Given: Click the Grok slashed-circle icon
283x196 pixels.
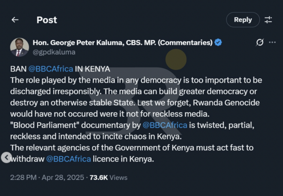Looking at the screenshot, I should point(260,42).
